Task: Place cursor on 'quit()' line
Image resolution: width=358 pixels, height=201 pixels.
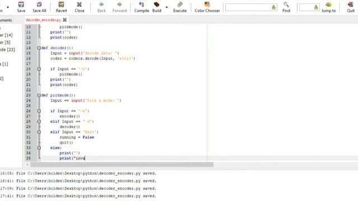Action: (x=66, y=142)
